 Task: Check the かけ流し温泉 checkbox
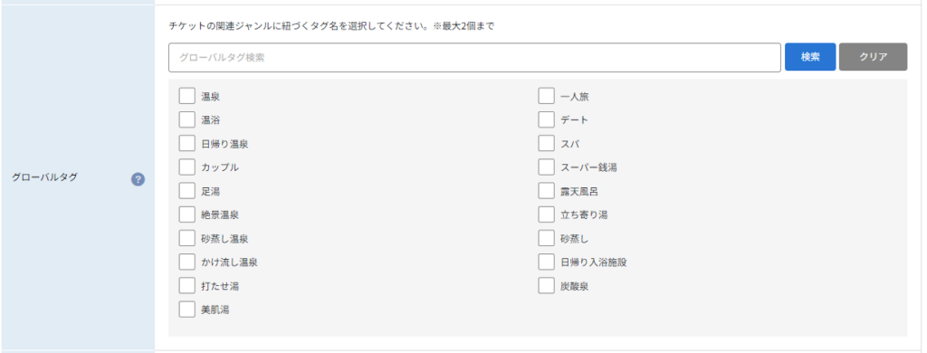tap(186, 262)
